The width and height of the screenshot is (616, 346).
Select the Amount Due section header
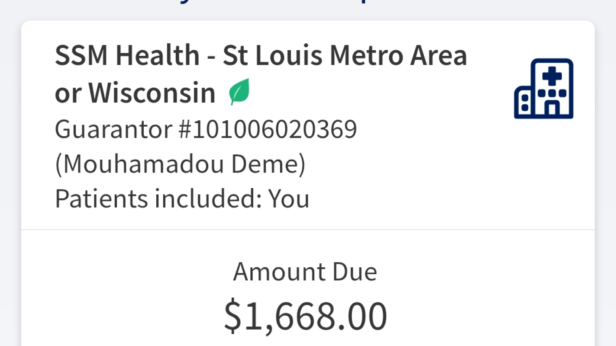point(305,271)
